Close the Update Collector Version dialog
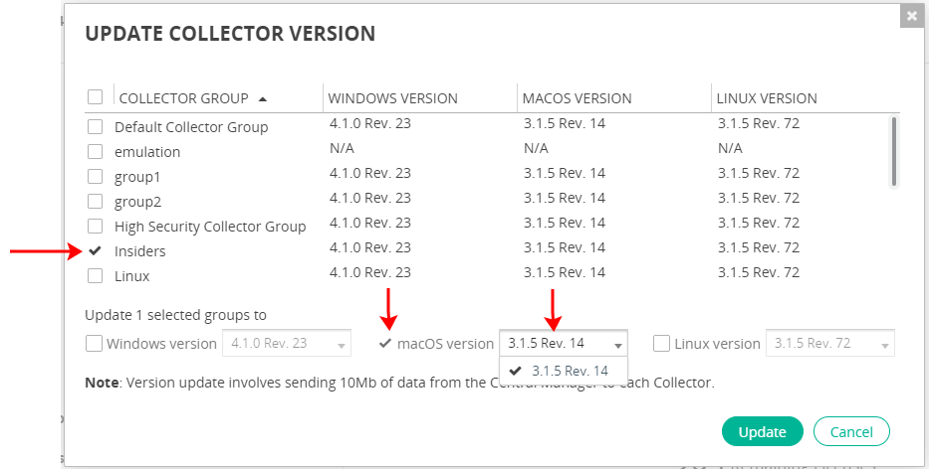929x469 pixels. point(912,16)
